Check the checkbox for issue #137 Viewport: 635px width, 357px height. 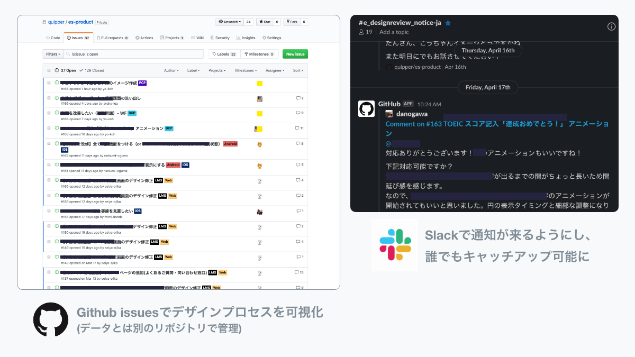click(x=49, y=272)
